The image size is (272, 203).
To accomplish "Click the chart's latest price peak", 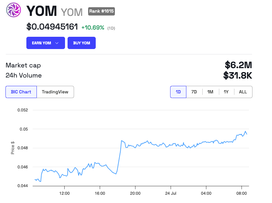I will [245, 131].
